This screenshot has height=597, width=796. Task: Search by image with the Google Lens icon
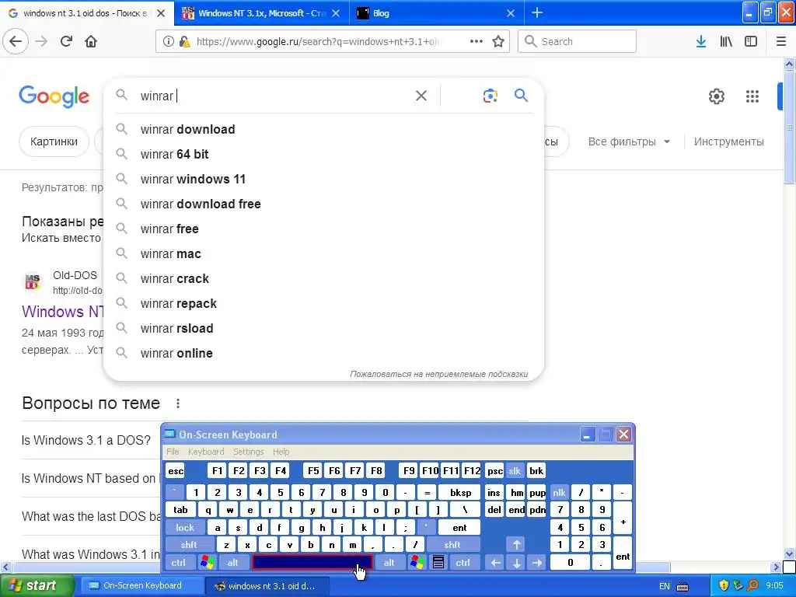(490, 96)
